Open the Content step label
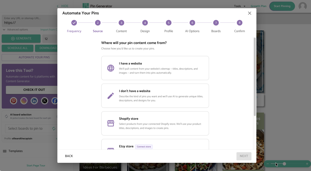 [x=121, y=31]
